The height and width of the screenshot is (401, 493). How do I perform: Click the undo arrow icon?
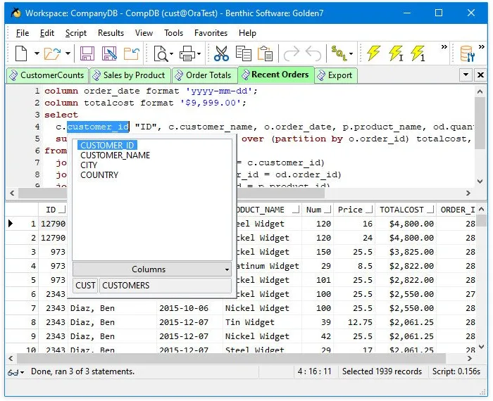[x=313, y=53]
